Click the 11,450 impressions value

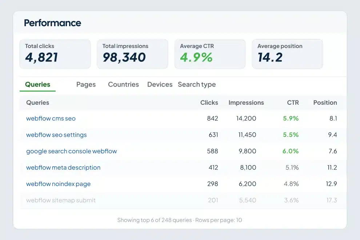click(x=247, y=135)
